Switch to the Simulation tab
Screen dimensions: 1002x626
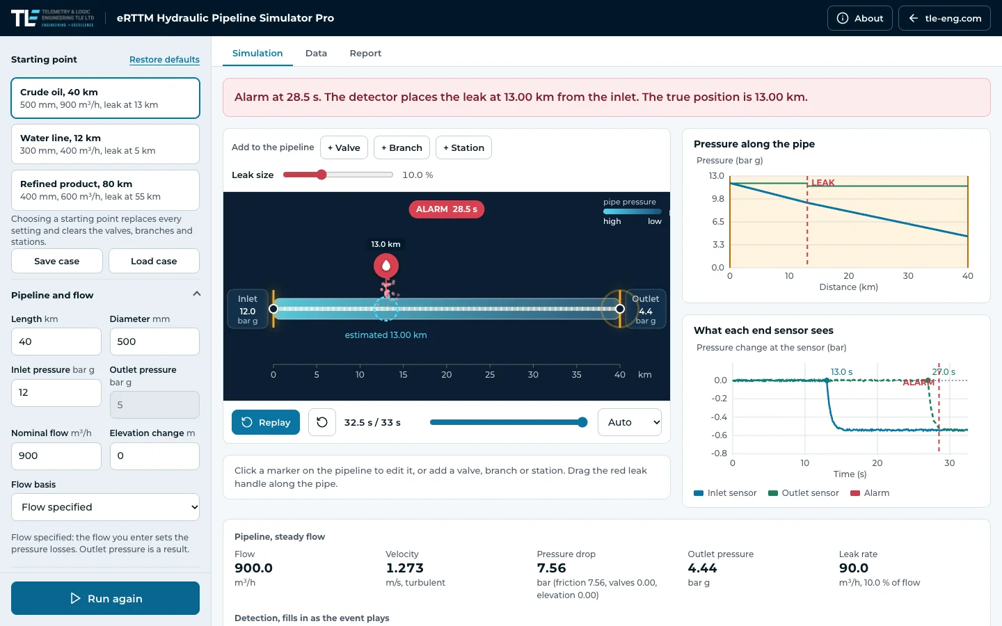coord(257,53)
